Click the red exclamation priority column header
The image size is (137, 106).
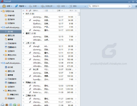[27, 10]
